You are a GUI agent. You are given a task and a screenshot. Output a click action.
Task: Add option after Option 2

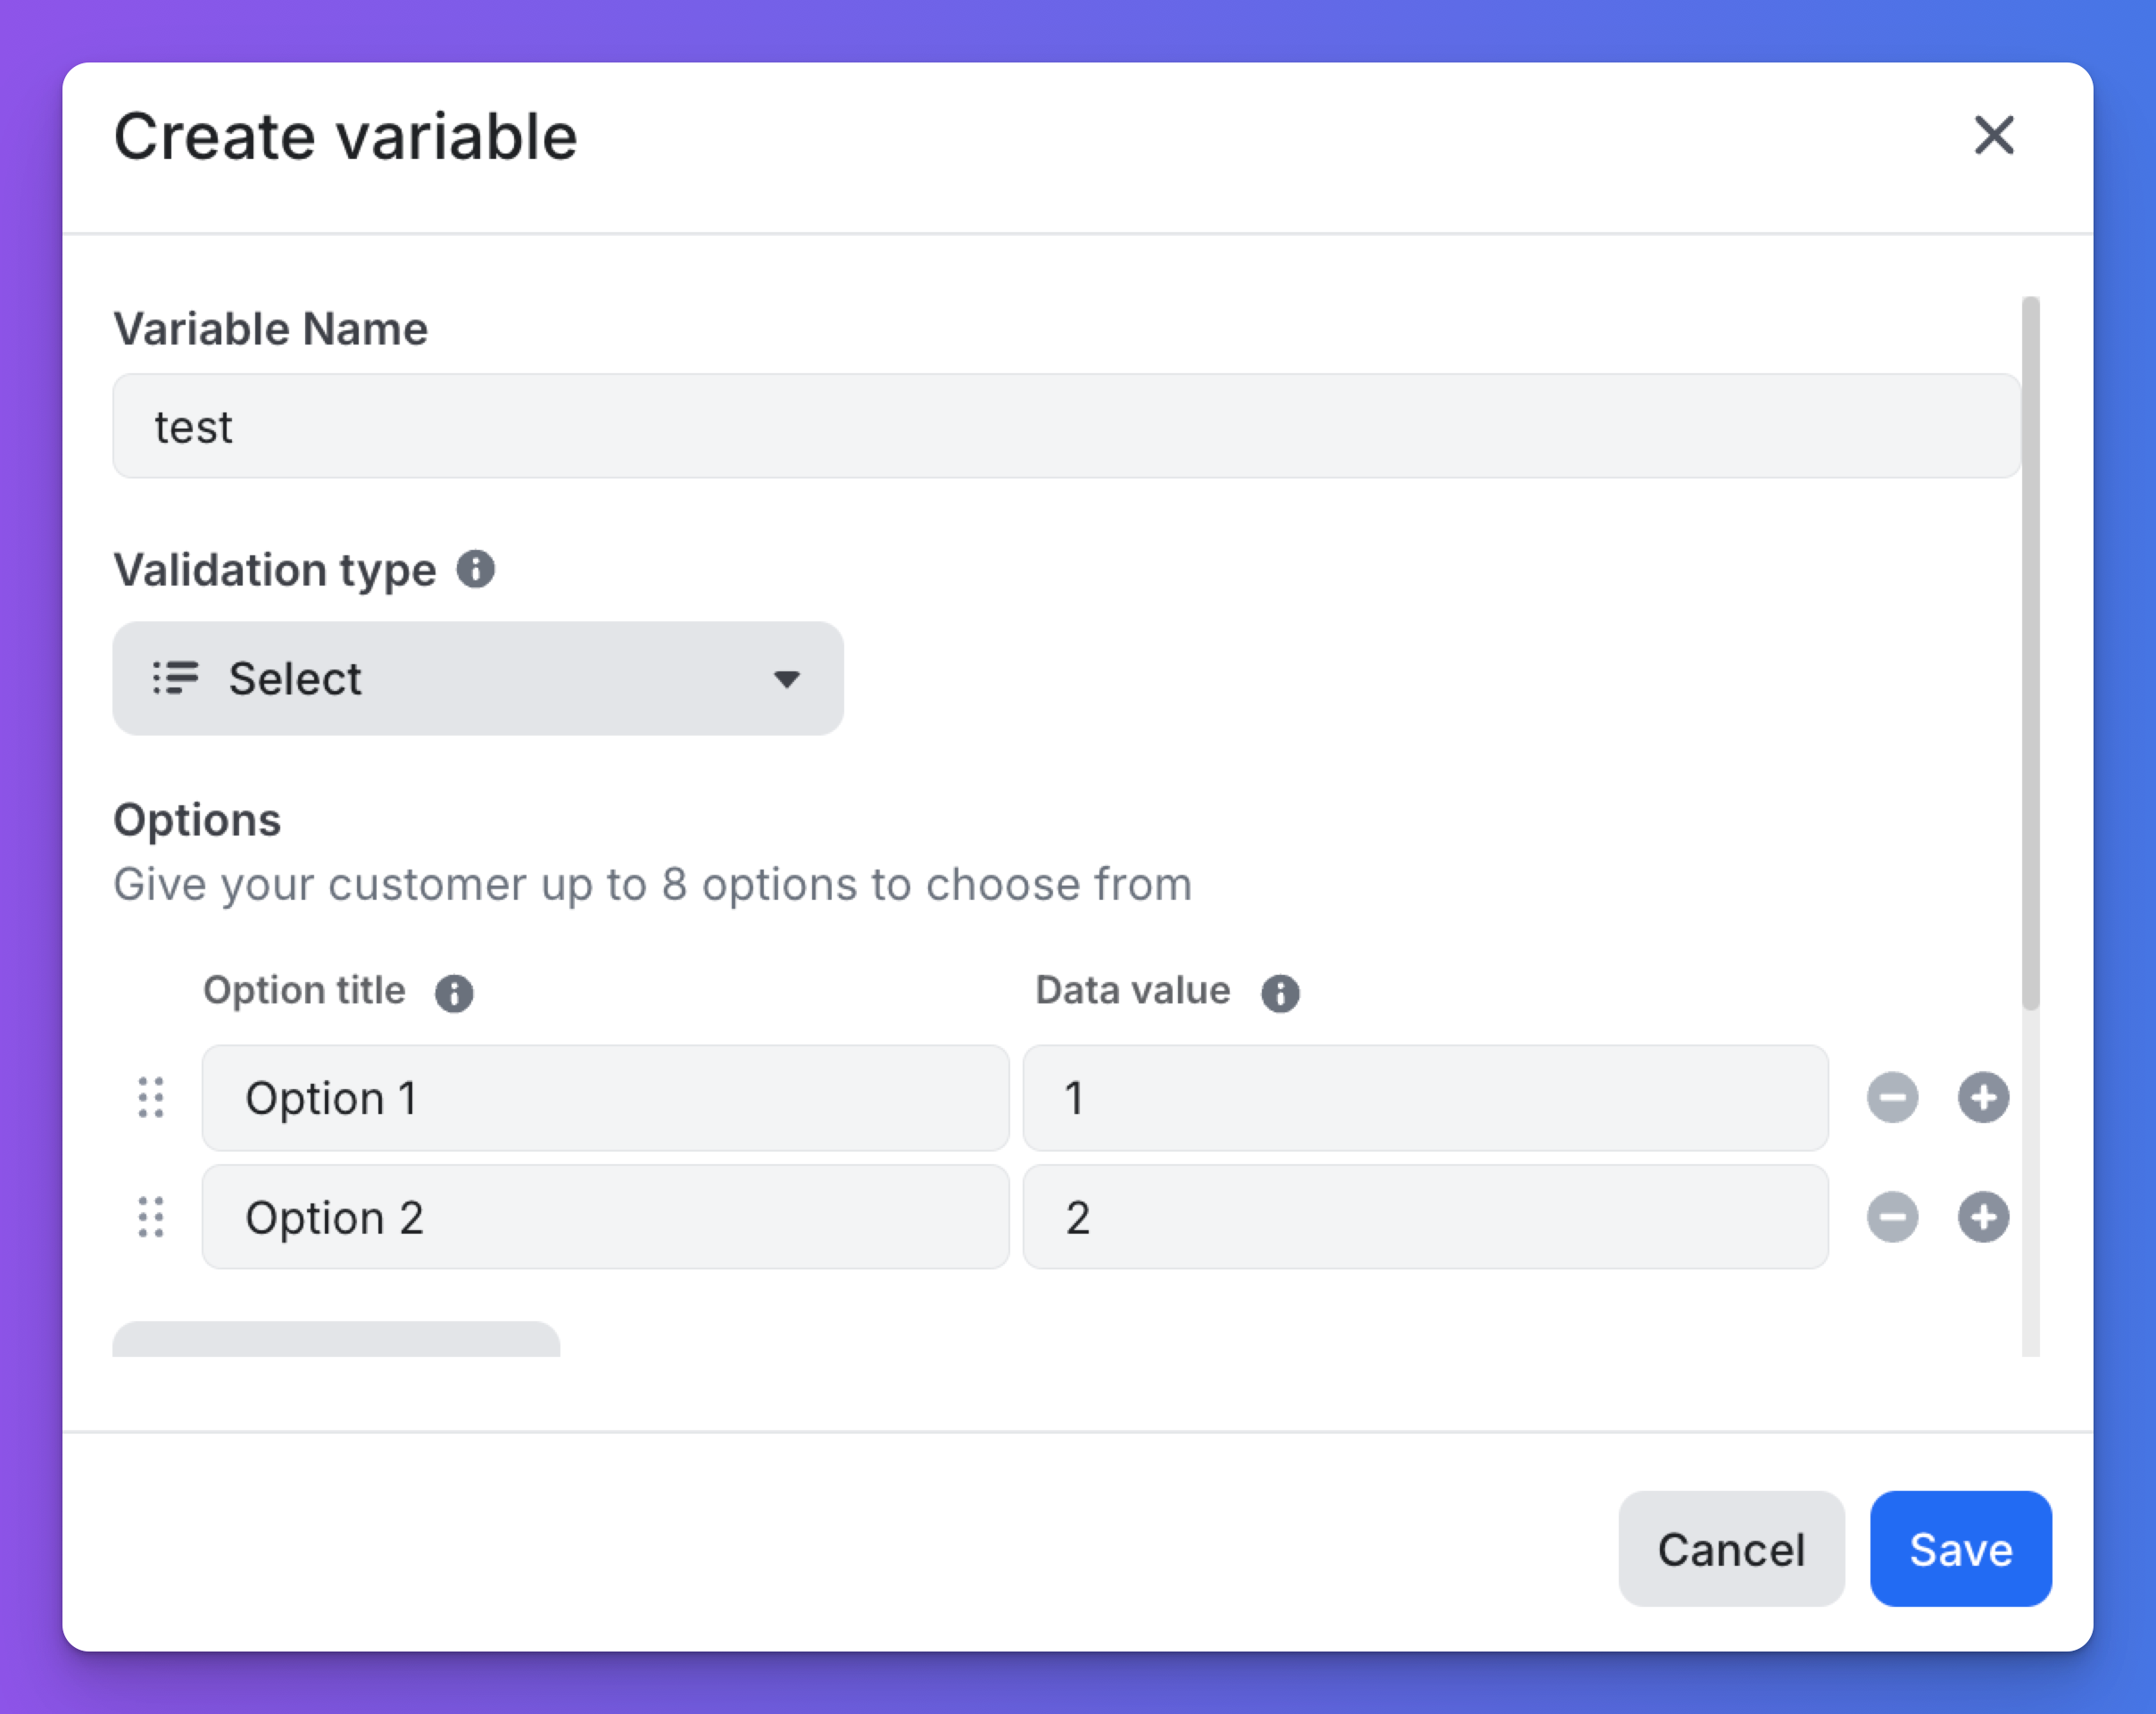click(x=1983, y=1217)
